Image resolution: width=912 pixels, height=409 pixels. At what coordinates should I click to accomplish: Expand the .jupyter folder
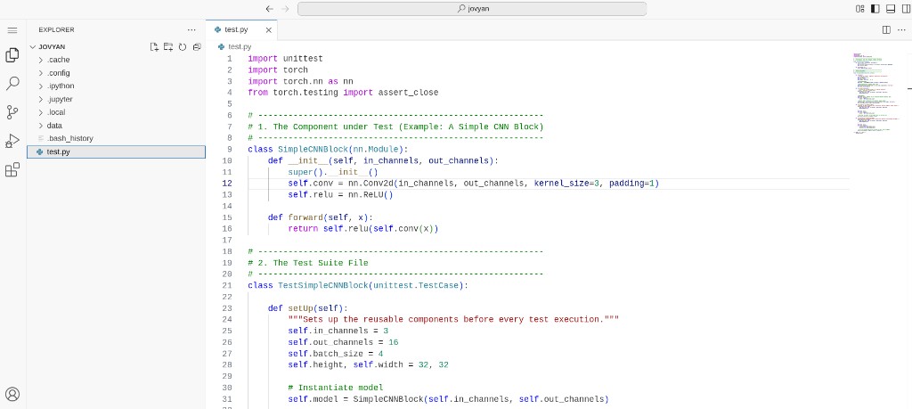(117, 99)
